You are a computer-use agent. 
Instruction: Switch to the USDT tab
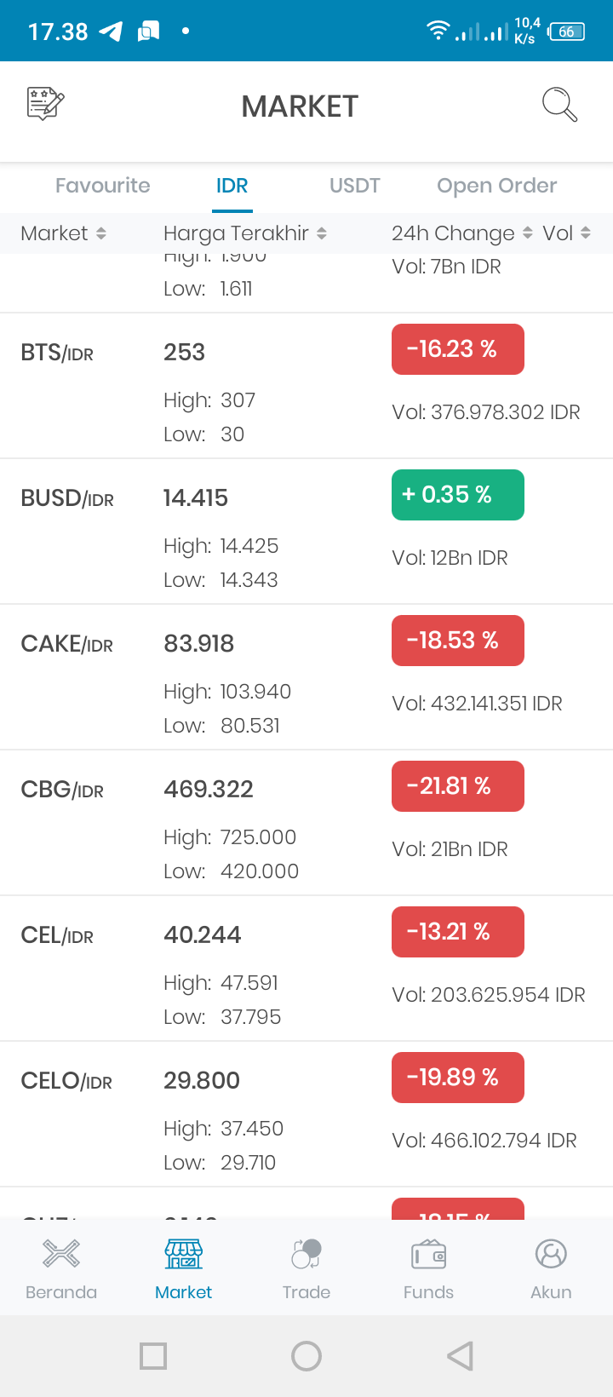point(355,186)
